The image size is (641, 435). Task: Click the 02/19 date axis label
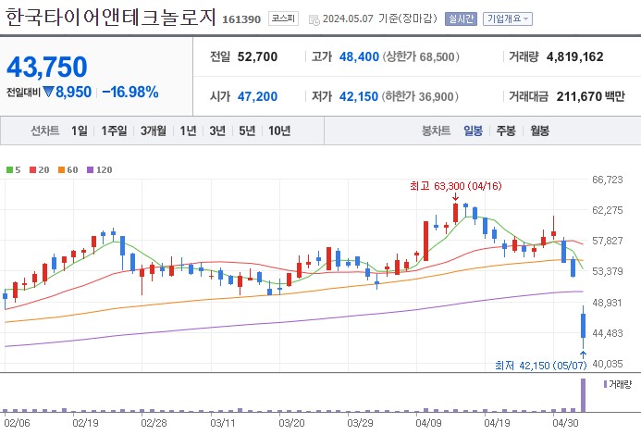coord(85,423)
